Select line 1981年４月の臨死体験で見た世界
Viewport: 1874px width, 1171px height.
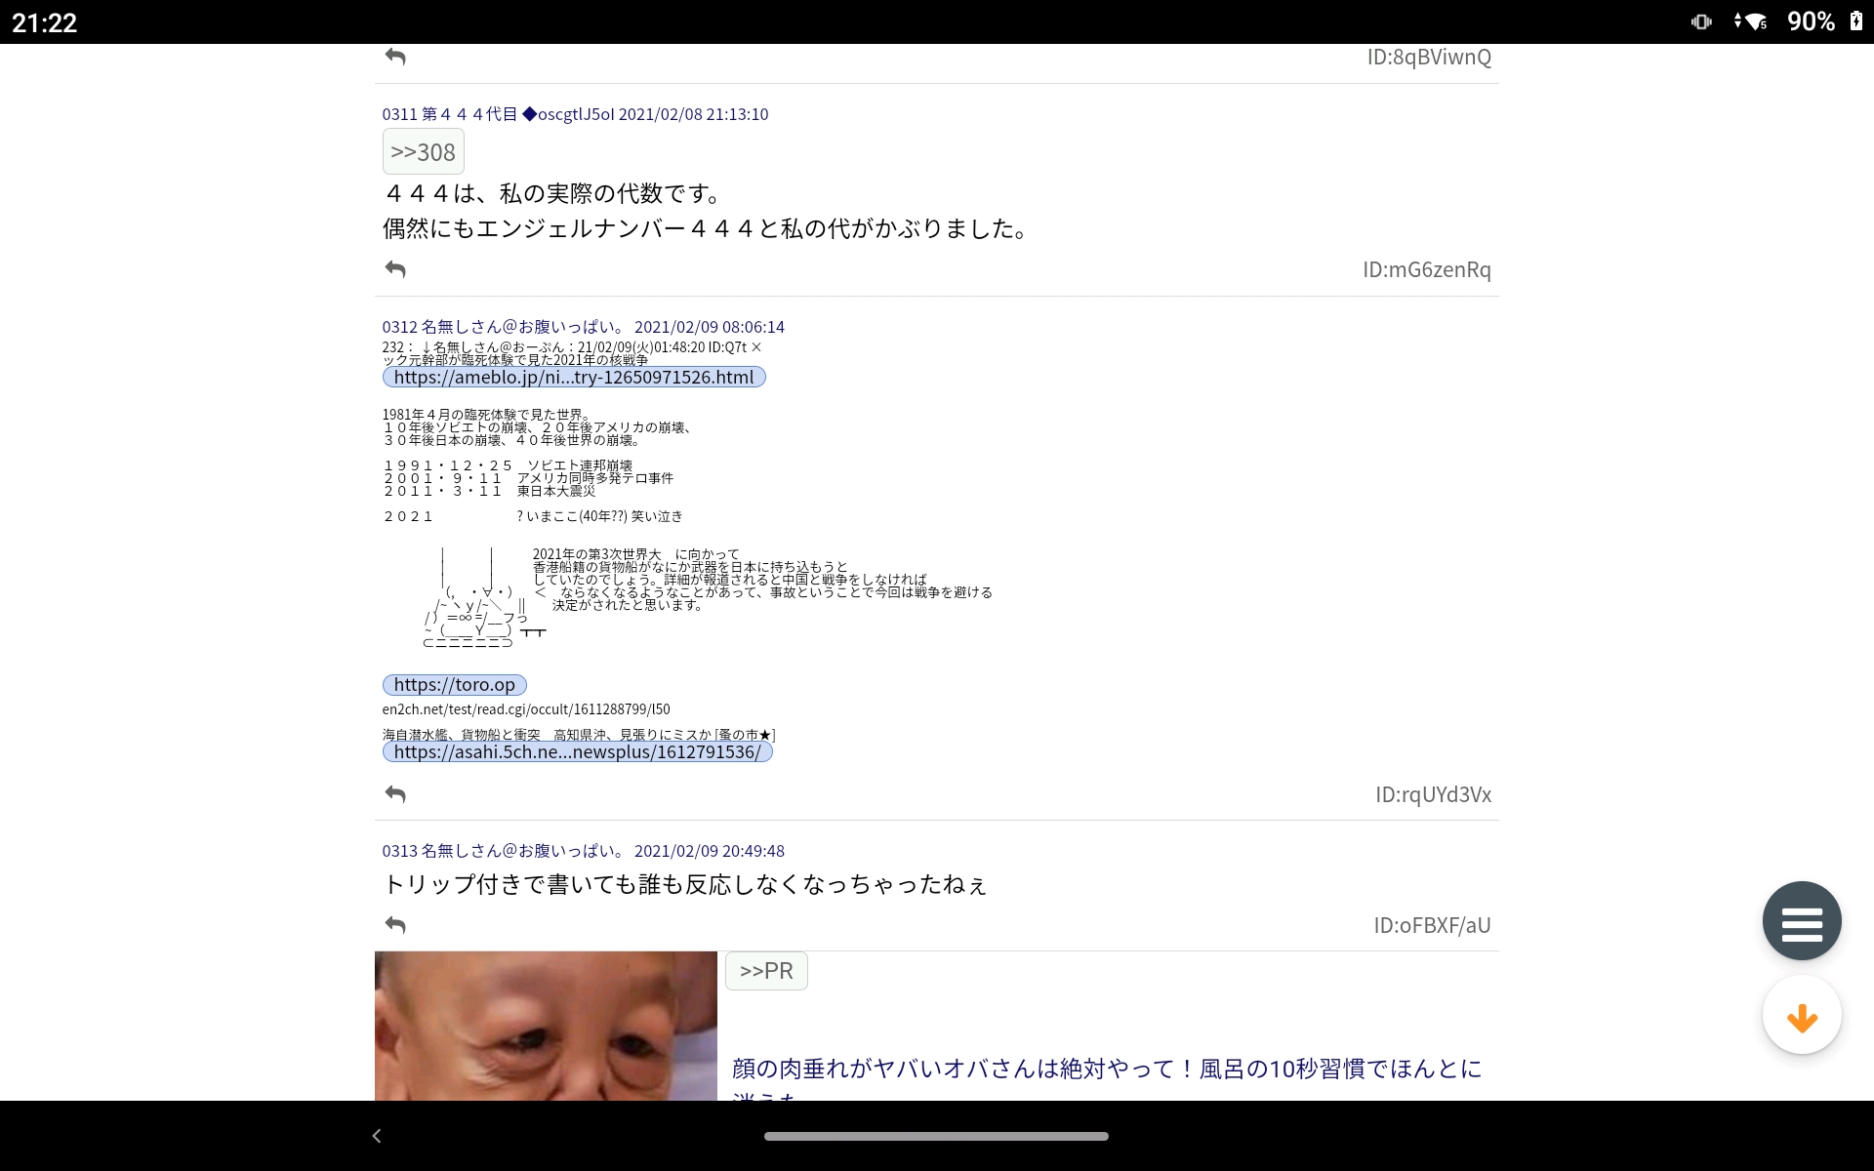486,415
